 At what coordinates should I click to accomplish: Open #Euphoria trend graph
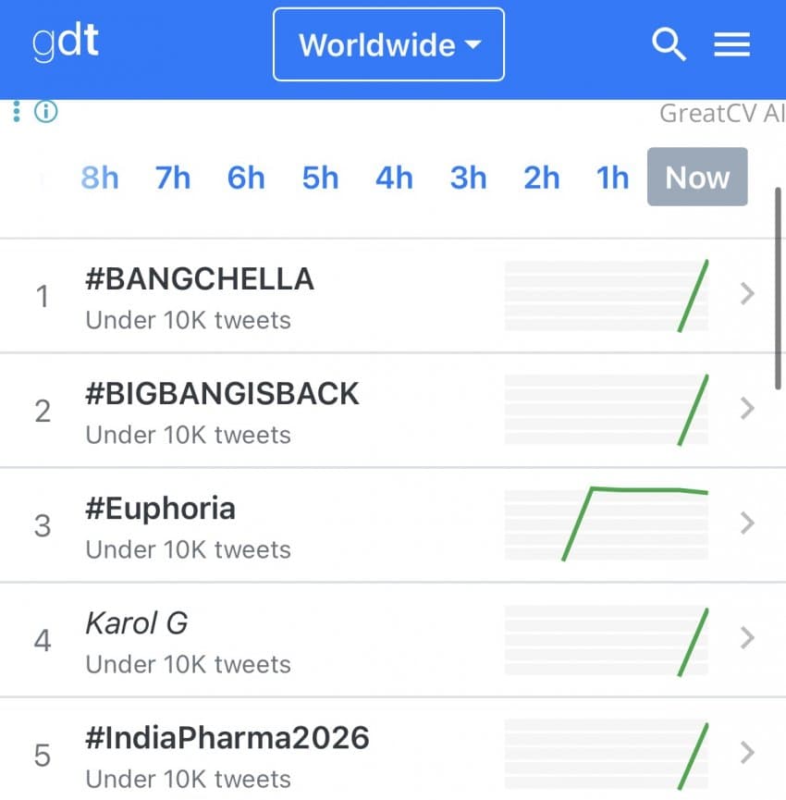coord(607,524)
